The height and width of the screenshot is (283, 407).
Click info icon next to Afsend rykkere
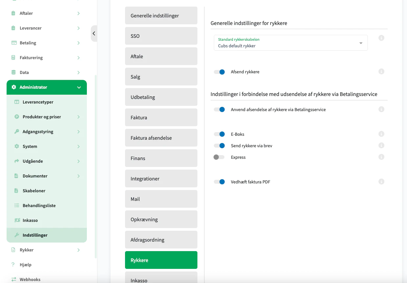click(381, 72)
